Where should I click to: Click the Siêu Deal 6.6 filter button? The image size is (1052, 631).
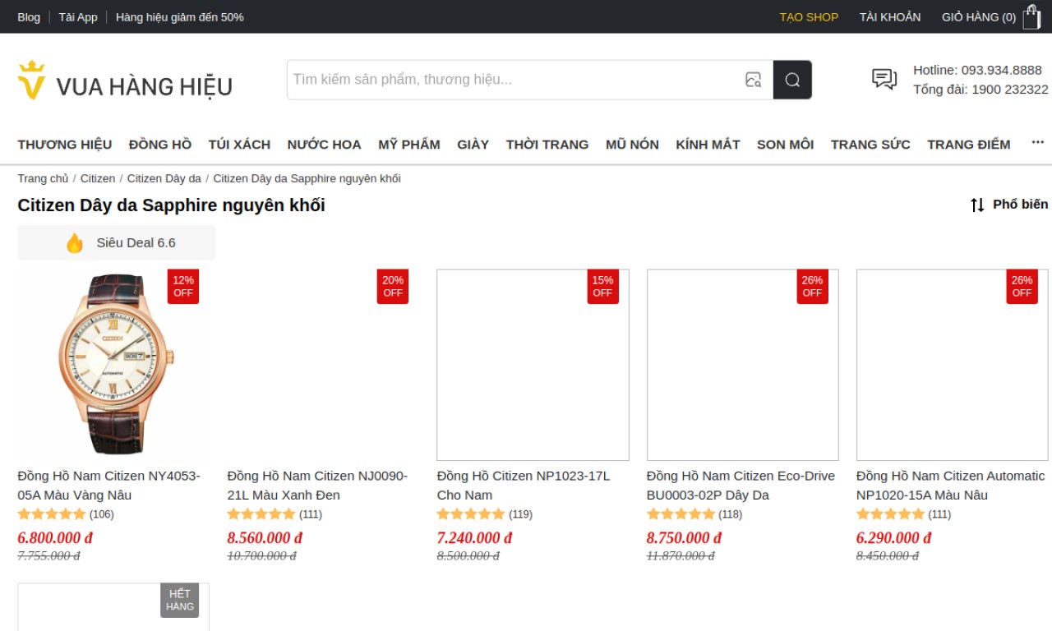[x=117, y=243]
